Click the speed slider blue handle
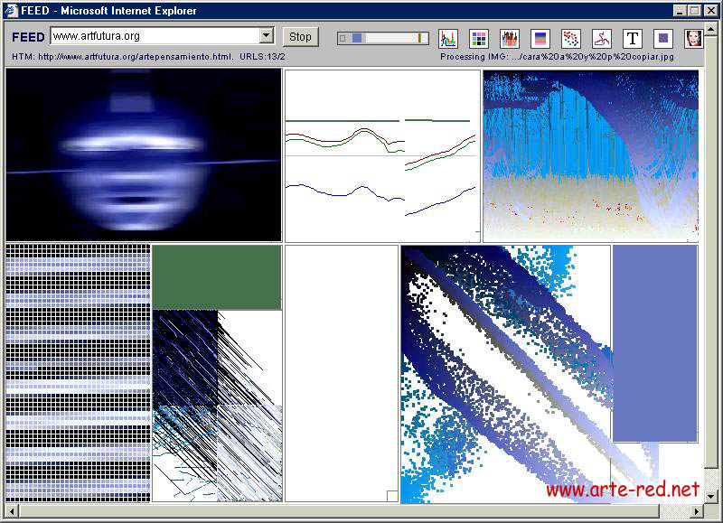 point(358,38)
